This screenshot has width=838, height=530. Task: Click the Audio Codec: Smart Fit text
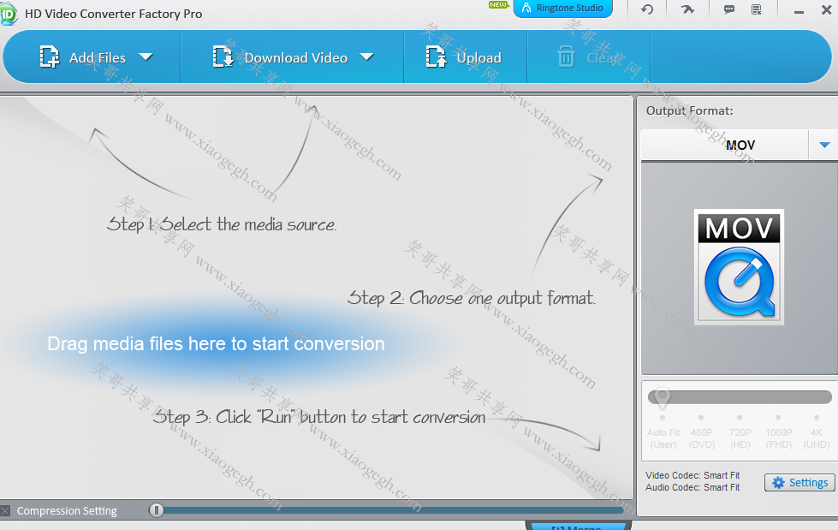pos(692,487)
